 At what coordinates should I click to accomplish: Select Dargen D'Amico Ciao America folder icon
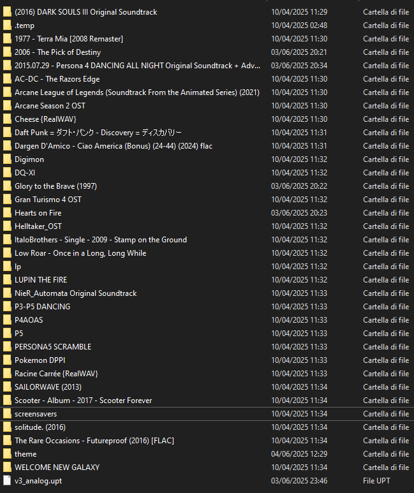[7, 146]
